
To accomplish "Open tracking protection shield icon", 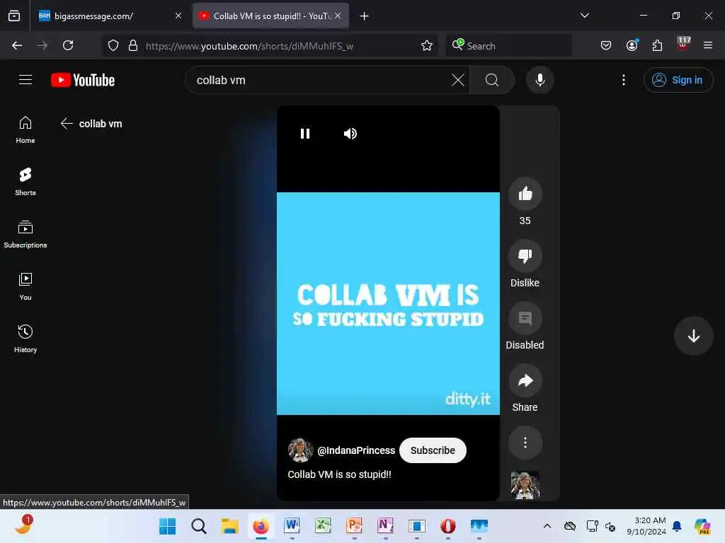I will point(113,45).
